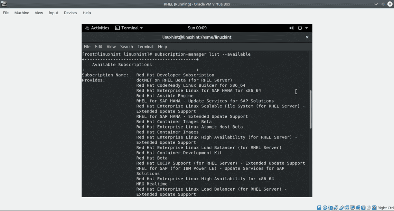Click the network adapters status icon
394x211 pixels.
click(336, 208)
